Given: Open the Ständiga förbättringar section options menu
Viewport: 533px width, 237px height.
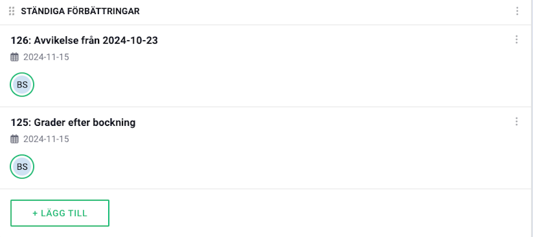Looking at the screenshot, I should click(x=517, y=11).
